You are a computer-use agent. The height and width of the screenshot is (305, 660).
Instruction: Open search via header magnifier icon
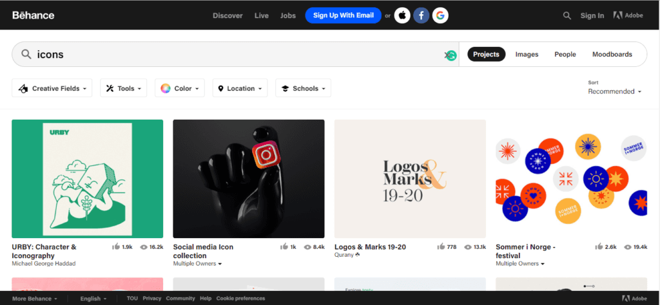(x=567, y=15)
